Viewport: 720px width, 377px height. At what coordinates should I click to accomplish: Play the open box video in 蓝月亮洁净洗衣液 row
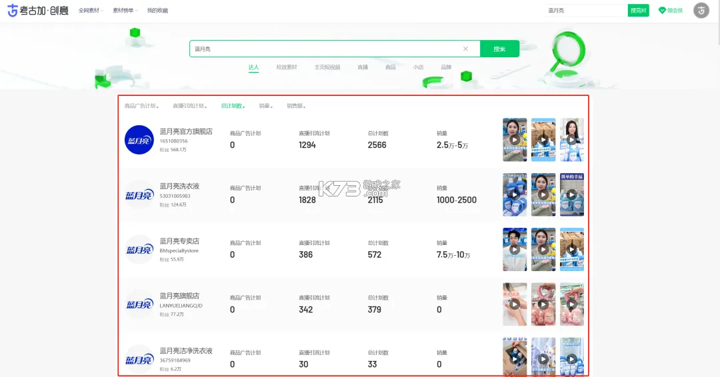[x=515, y=357]
